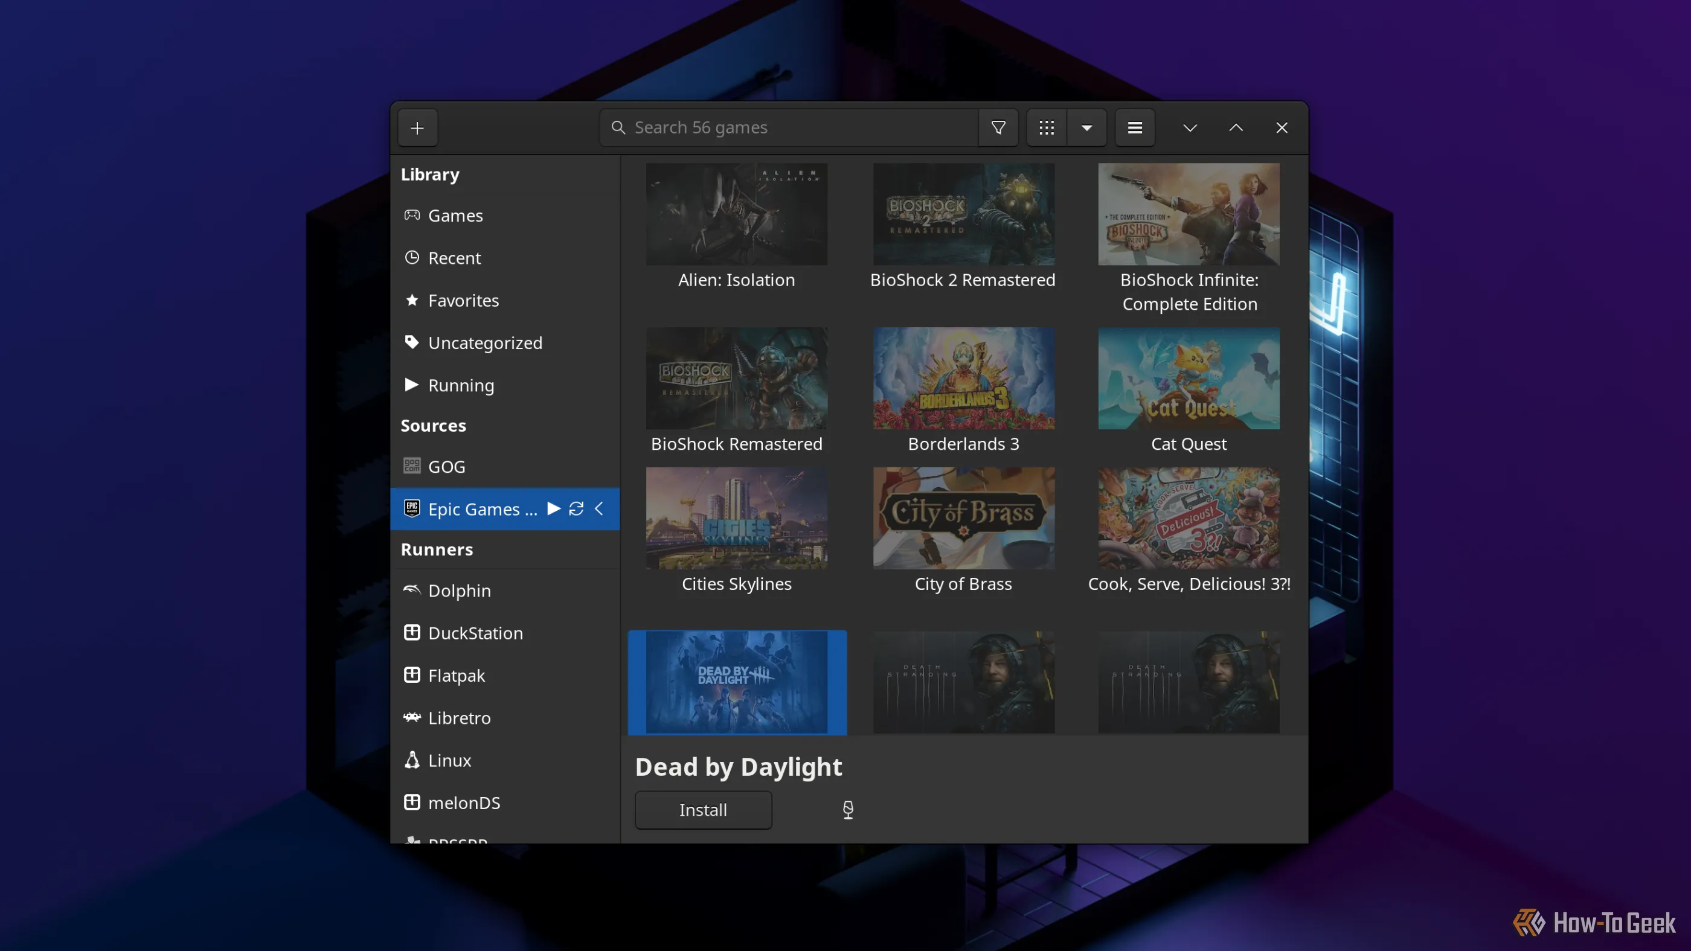Click the GOG logo icon
The width and height of the screenshot is (1691, 951).
click(412, 466)
